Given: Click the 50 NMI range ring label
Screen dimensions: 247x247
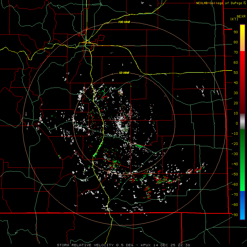Looking at the screenshot, I should pyautogui.click(x=124, y=73).
